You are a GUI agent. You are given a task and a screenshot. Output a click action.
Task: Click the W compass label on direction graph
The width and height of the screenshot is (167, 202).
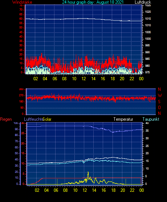point(160,96)
